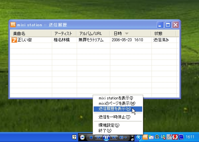199x142 pixels.
Task: Mute the Media Player speaker icon
Action: [x=121, y=138]
